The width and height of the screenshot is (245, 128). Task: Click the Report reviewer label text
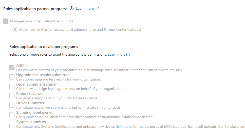point(30,94)
